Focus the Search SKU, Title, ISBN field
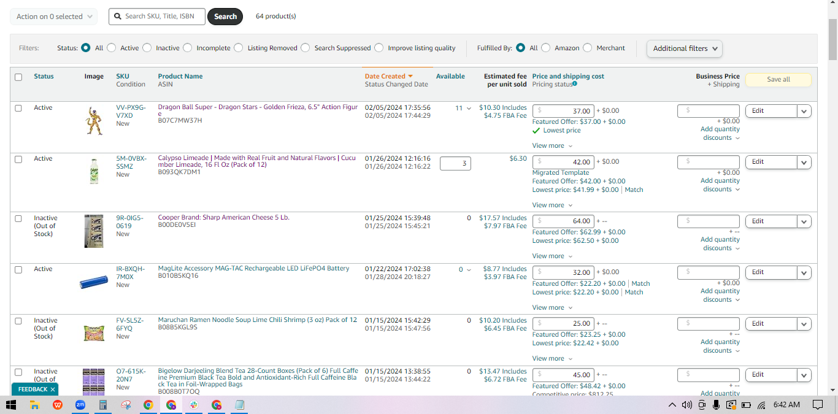This screenshot has height=414, width=838. pos(157,17)
